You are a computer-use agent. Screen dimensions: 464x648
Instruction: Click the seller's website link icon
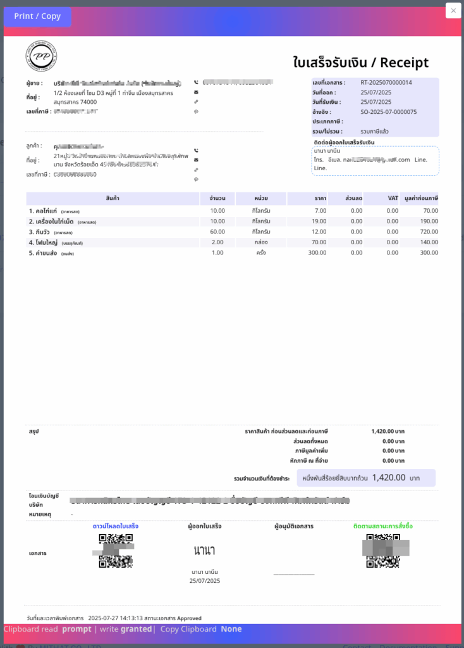coord(196,102)
